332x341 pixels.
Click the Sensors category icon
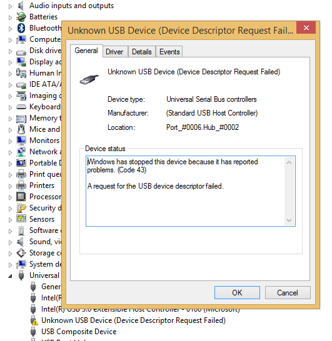click(x=21, y=219)
